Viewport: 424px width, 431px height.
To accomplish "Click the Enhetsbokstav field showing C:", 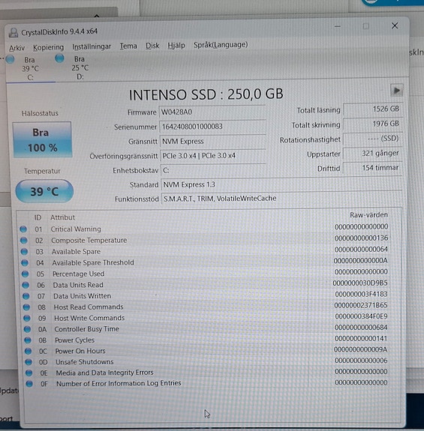I will (x=214, y=170).
